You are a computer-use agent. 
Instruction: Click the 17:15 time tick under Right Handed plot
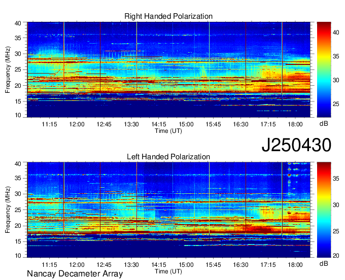[x=268, y=124]
